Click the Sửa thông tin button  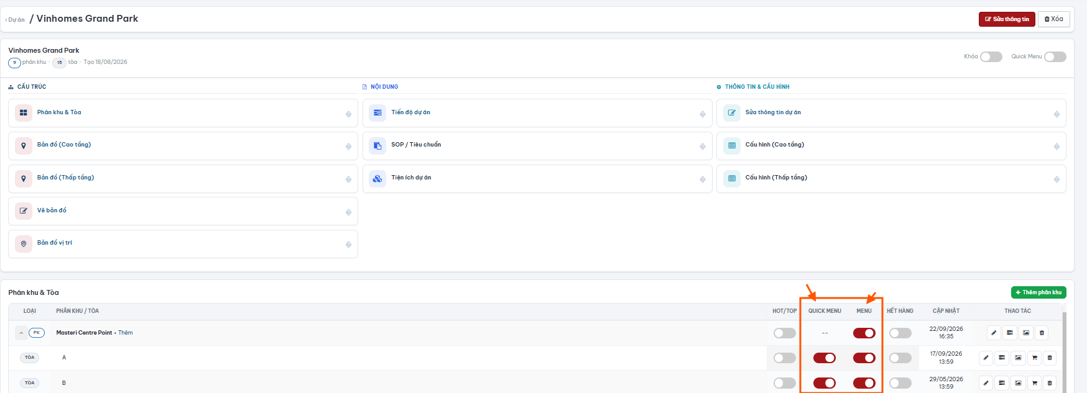coord(1007,19)
